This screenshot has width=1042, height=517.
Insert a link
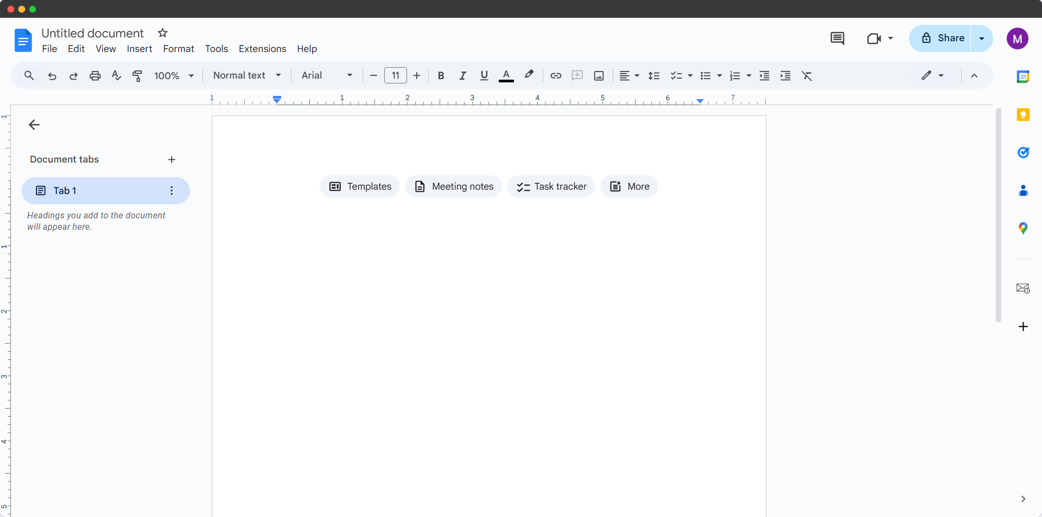(555, 75)
